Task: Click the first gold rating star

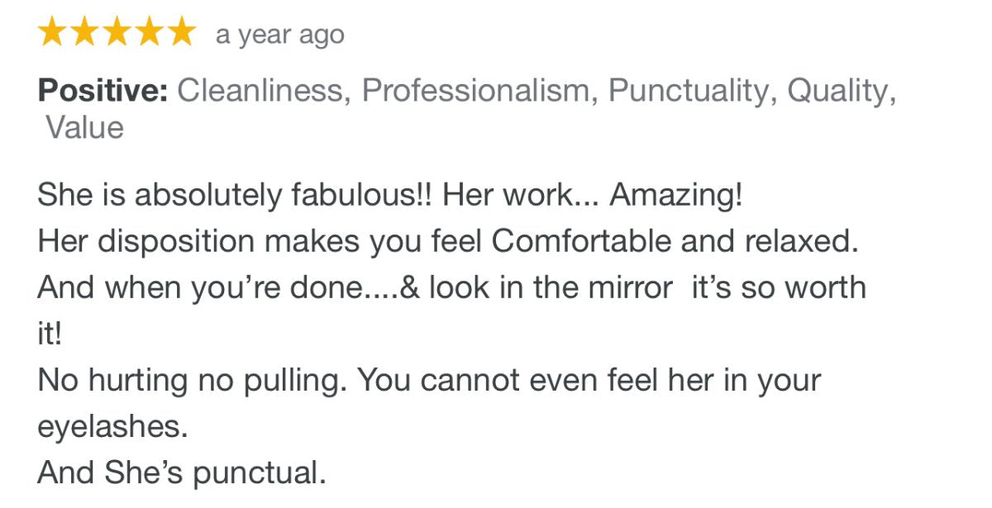Action: click(x=52, y=34)
